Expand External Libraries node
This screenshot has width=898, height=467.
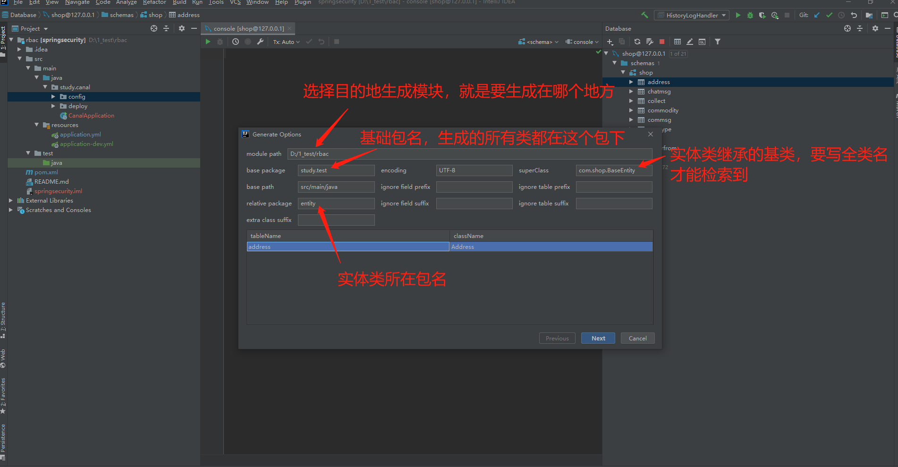coord(11,200)
